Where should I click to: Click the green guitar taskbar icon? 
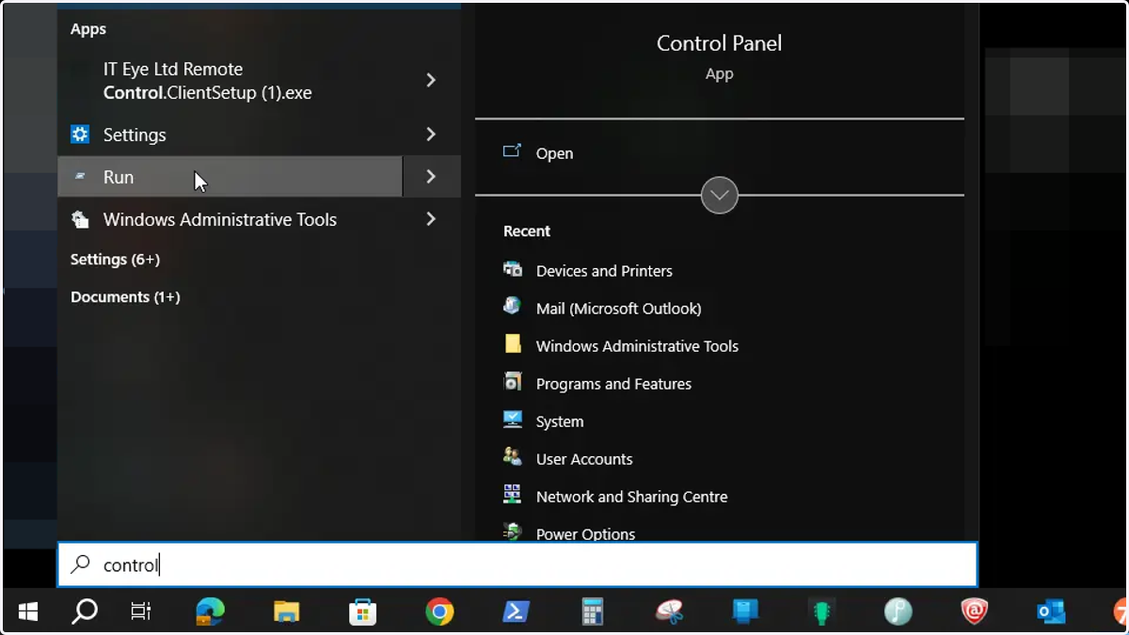[x=822, y=612]
